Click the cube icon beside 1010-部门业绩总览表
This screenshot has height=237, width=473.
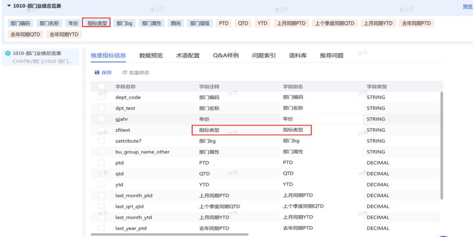tap(7, 53)
